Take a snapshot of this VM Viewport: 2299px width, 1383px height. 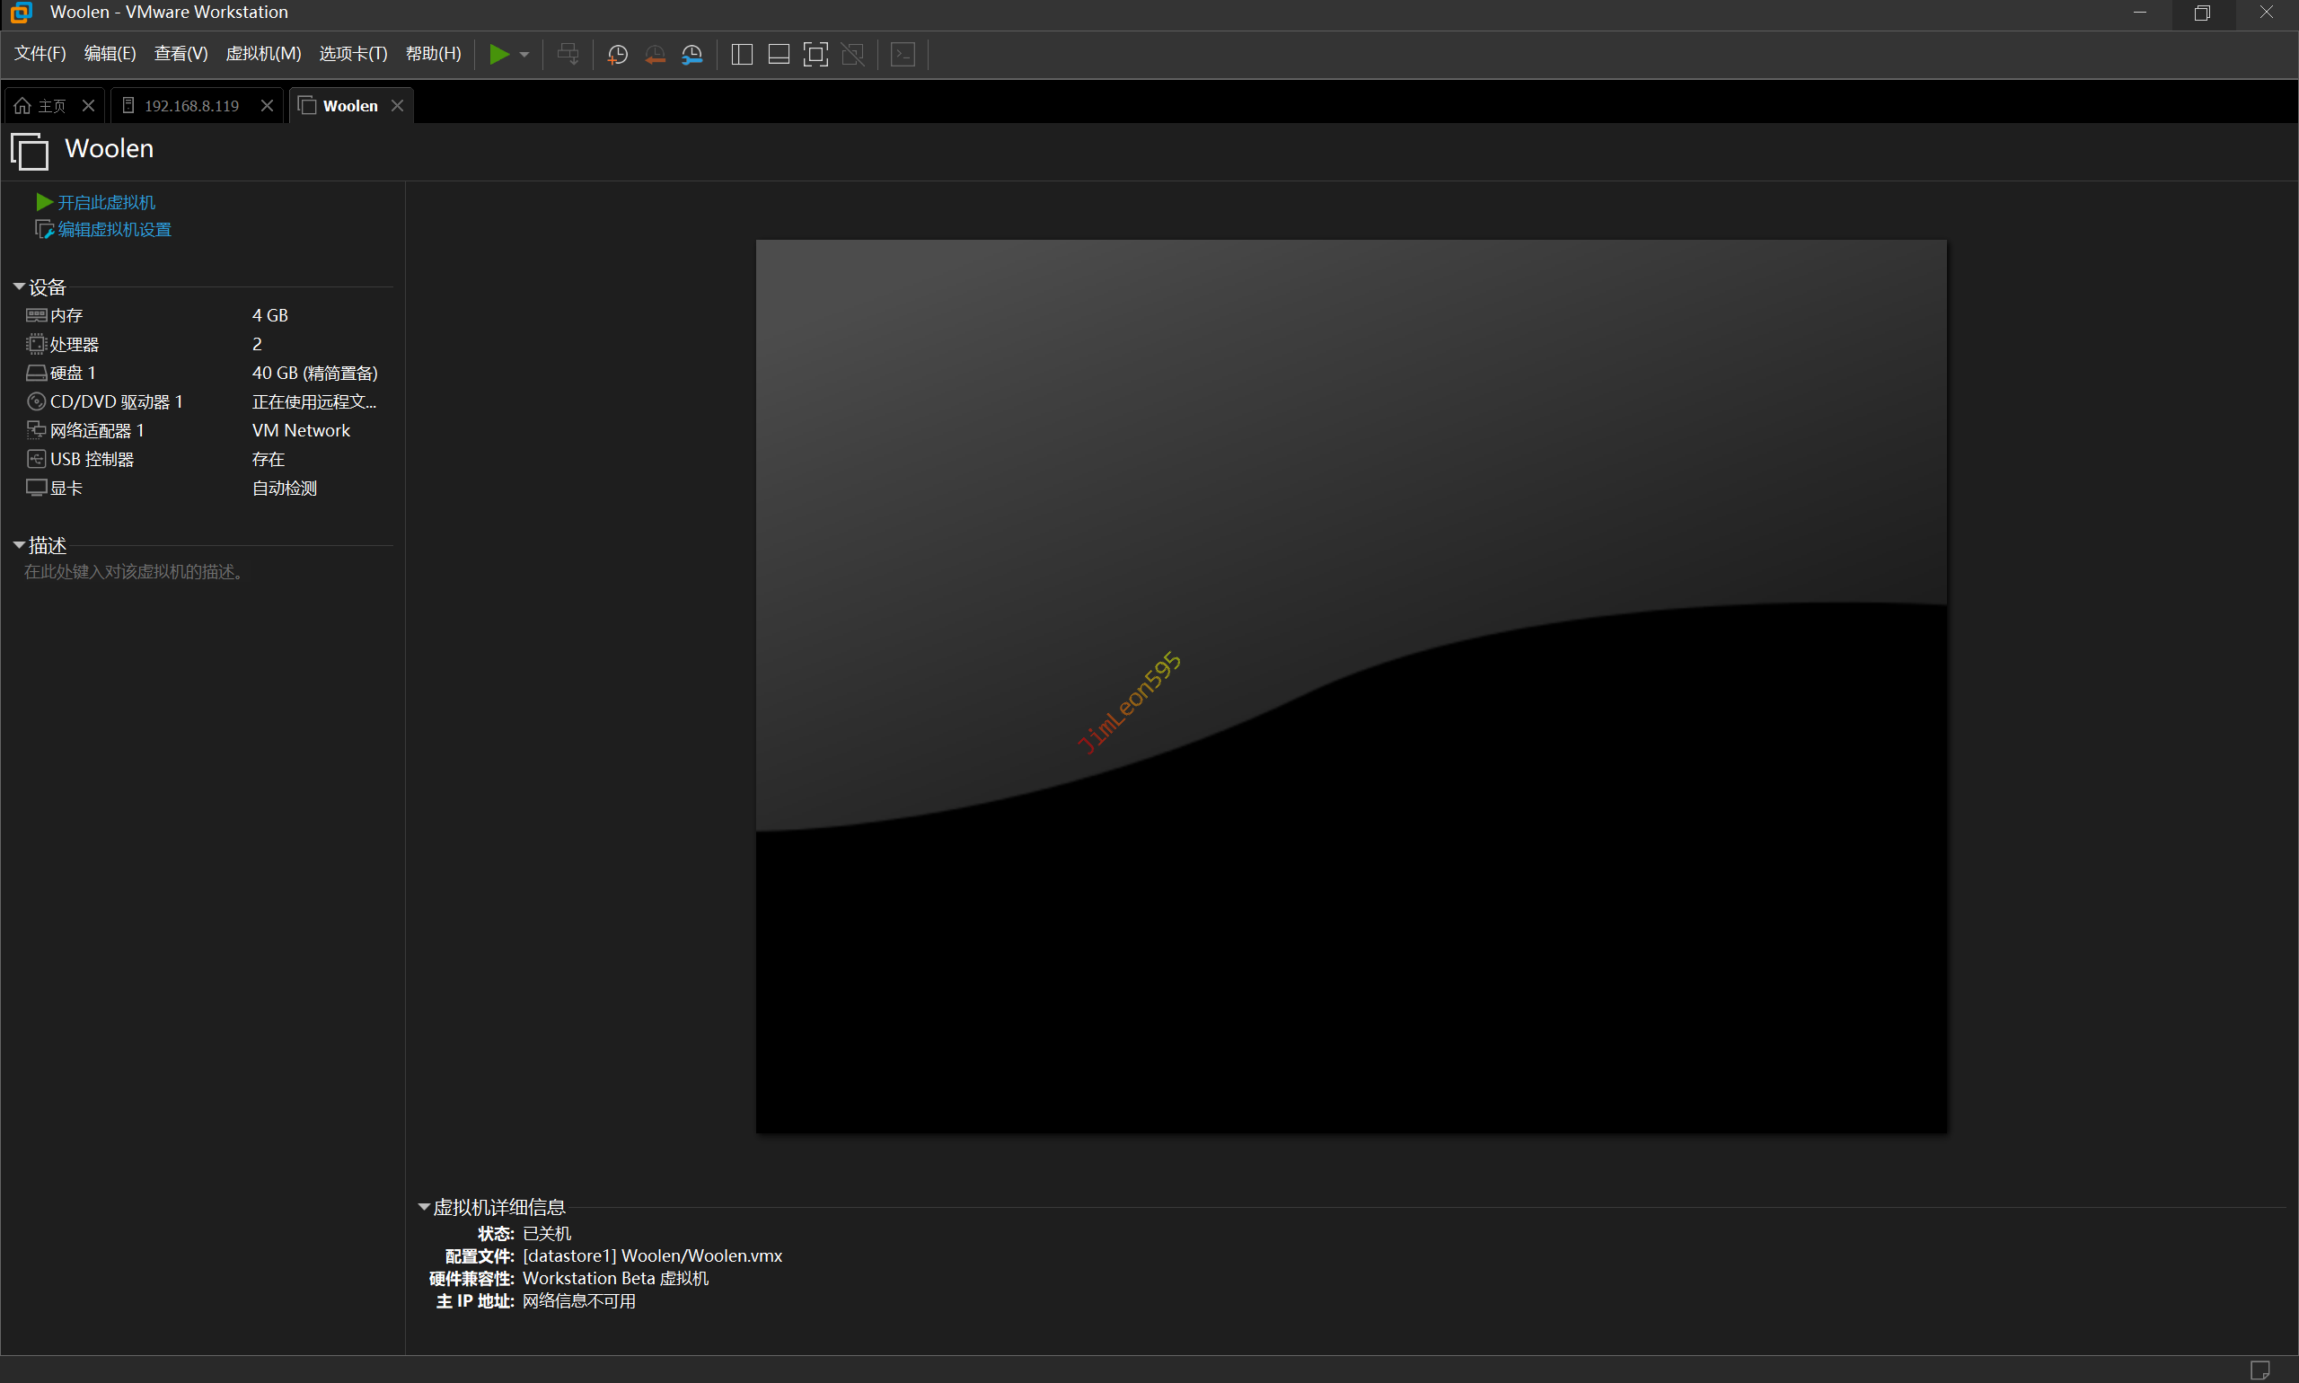(x=617, y=54)
